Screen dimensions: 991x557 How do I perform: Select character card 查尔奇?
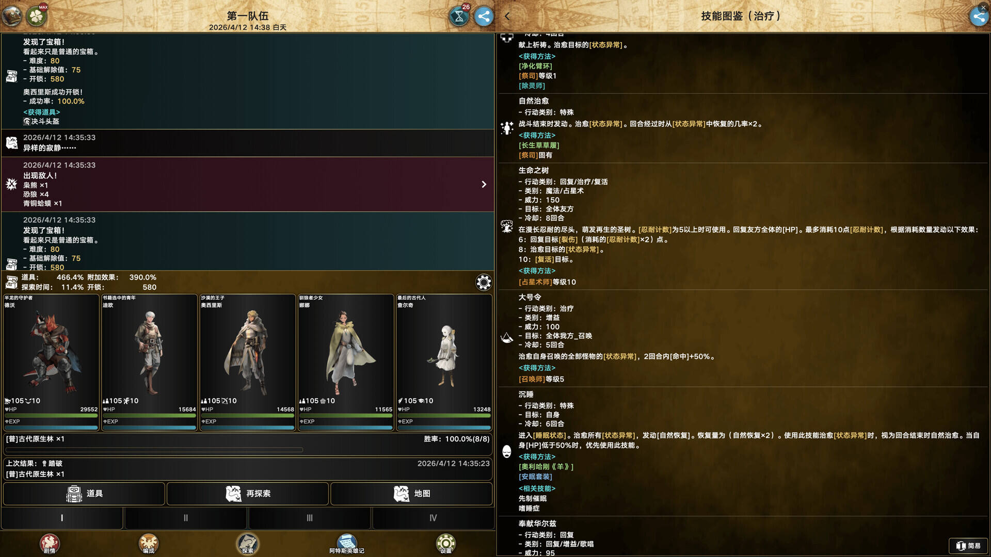(x=444, y=362)
